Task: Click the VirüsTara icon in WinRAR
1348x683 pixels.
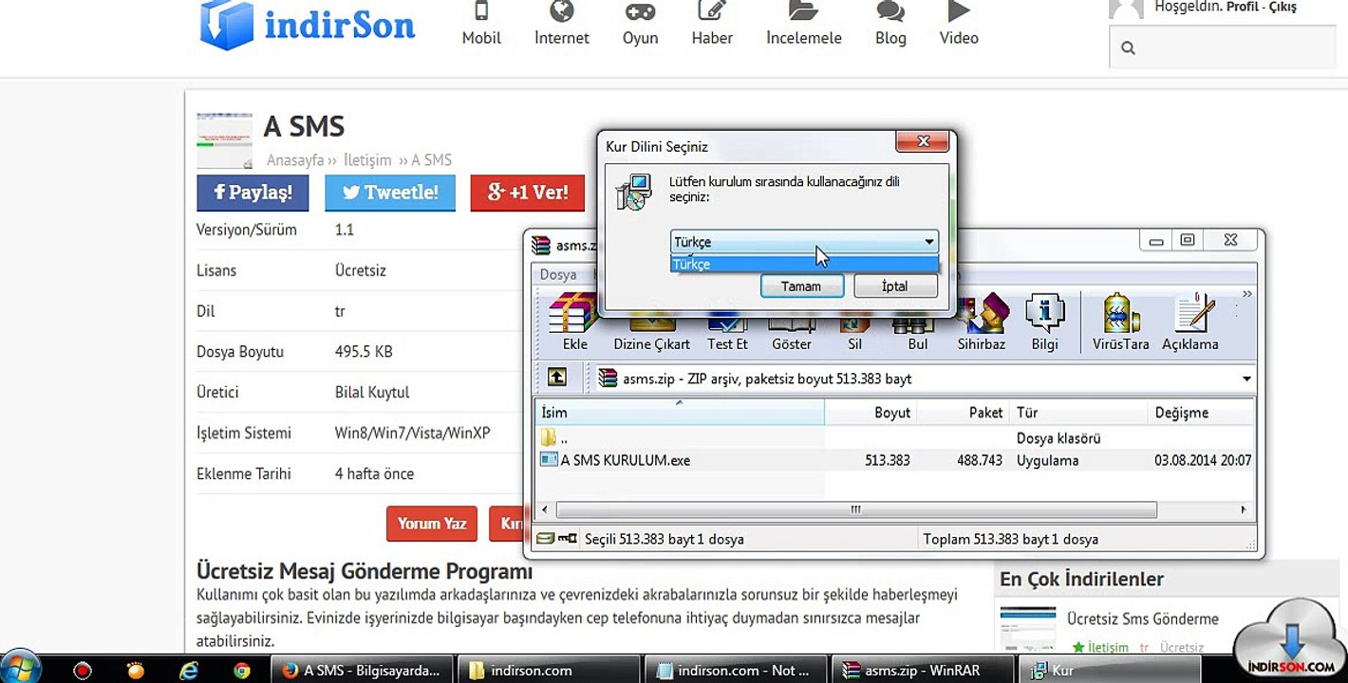Action: click(1120, 323)
